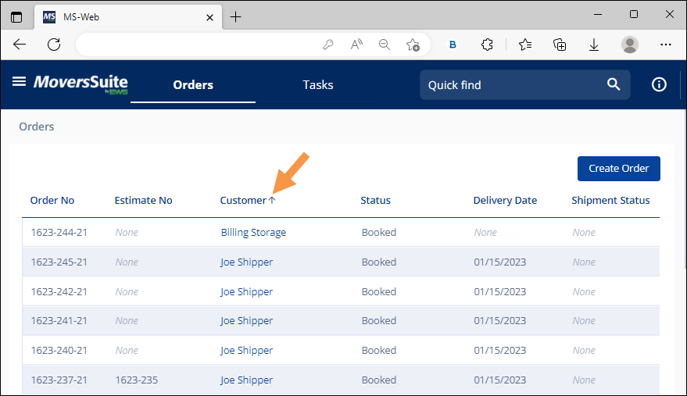
Task: Select the Orders tab
Action: (x=193, y=84)
